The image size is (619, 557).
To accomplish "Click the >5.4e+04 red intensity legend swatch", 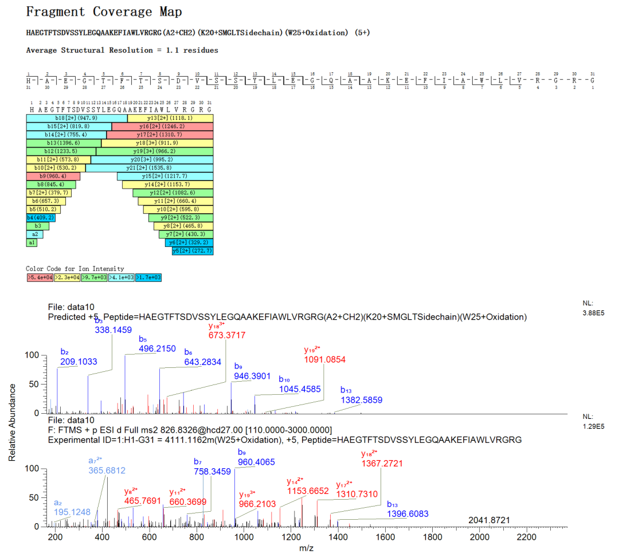I will [x=40, y=277].
